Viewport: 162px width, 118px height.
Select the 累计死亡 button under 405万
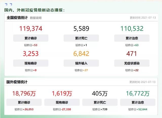pyautogui.click(x=100, y=103)
